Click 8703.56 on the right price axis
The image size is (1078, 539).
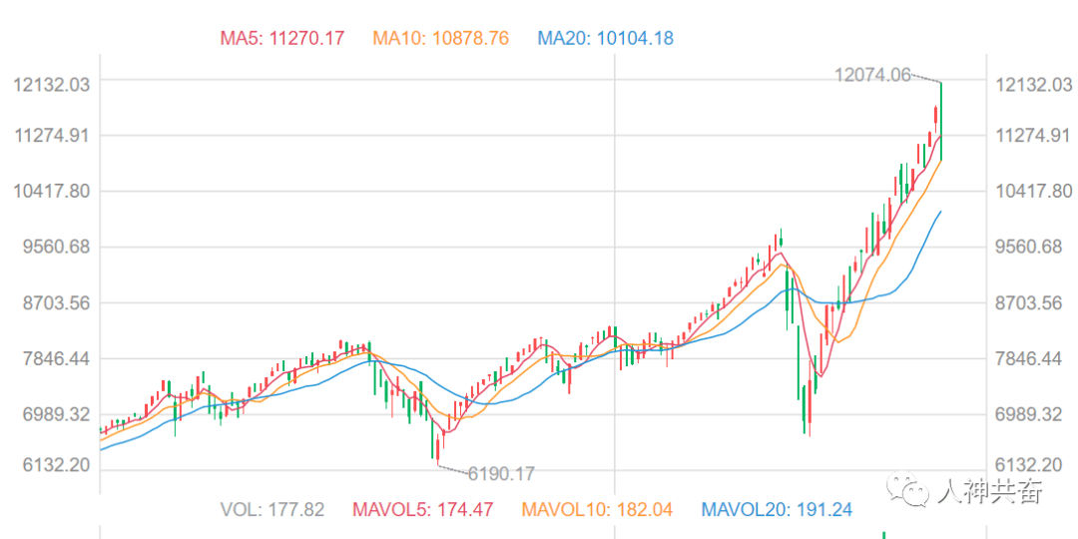(1035, 302)
